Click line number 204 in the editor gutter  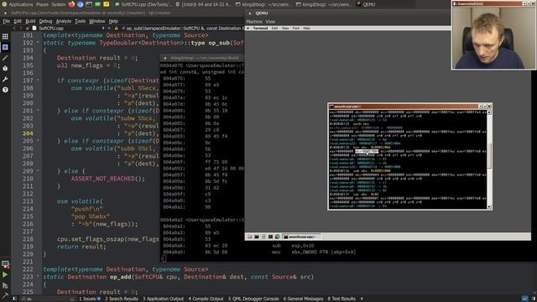click(28, 133)
